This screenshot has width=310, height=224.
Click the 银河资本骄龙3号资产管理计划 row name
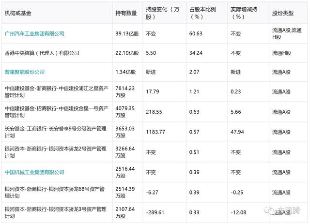(x=56, y=212)
